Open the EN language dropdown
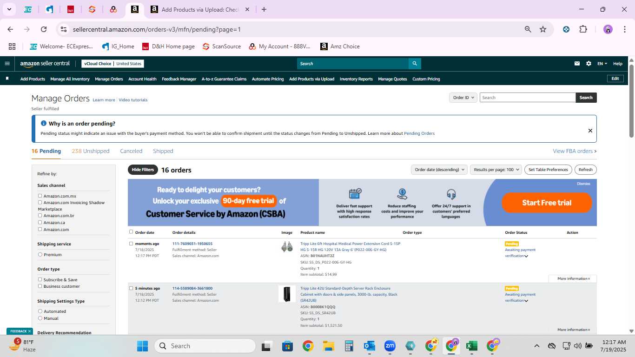 pos(602,64)
